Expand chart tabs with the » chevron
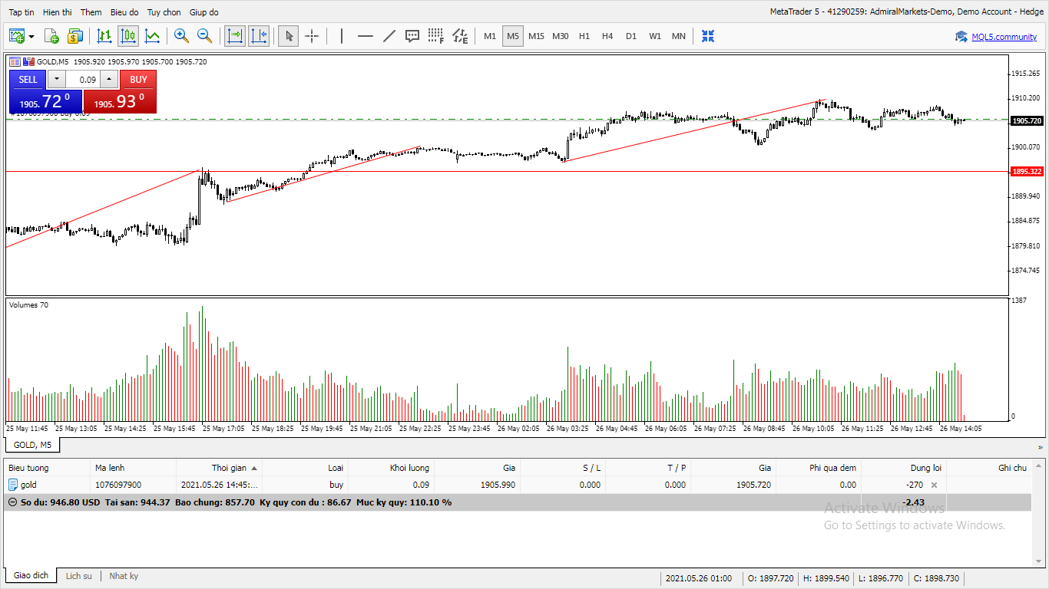The height and width of the screenshot is (589, 1049). click(1041, 446)
